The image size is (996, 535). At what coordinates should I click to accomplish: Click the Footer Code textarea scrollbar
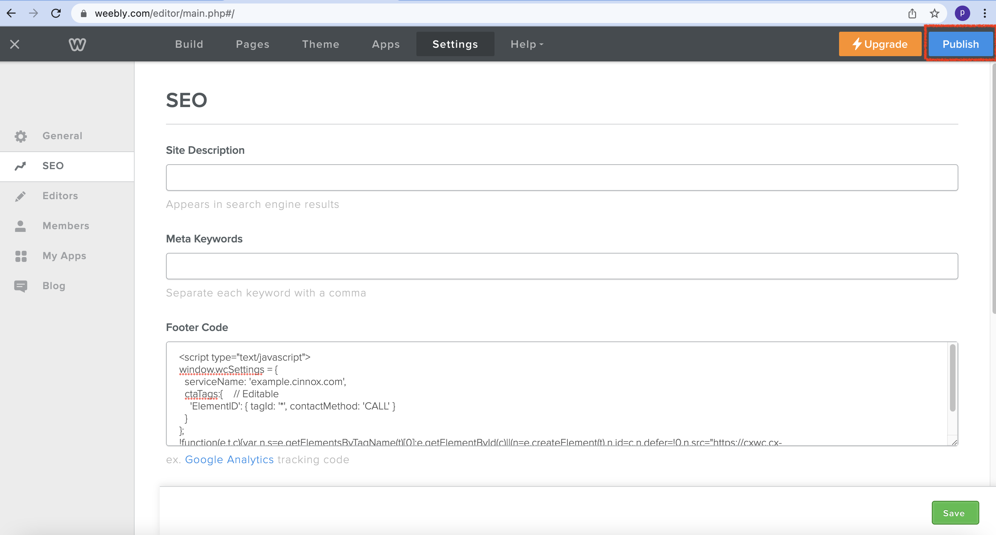[x=952, y=379]
